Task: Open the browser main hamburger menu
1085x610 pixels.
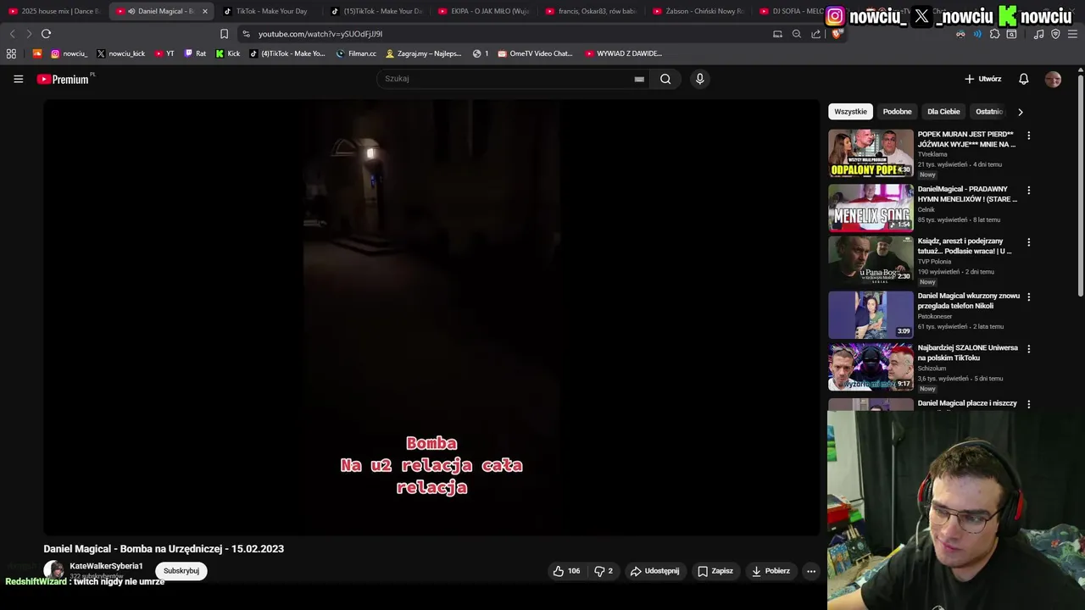Action: point(1072,34)
